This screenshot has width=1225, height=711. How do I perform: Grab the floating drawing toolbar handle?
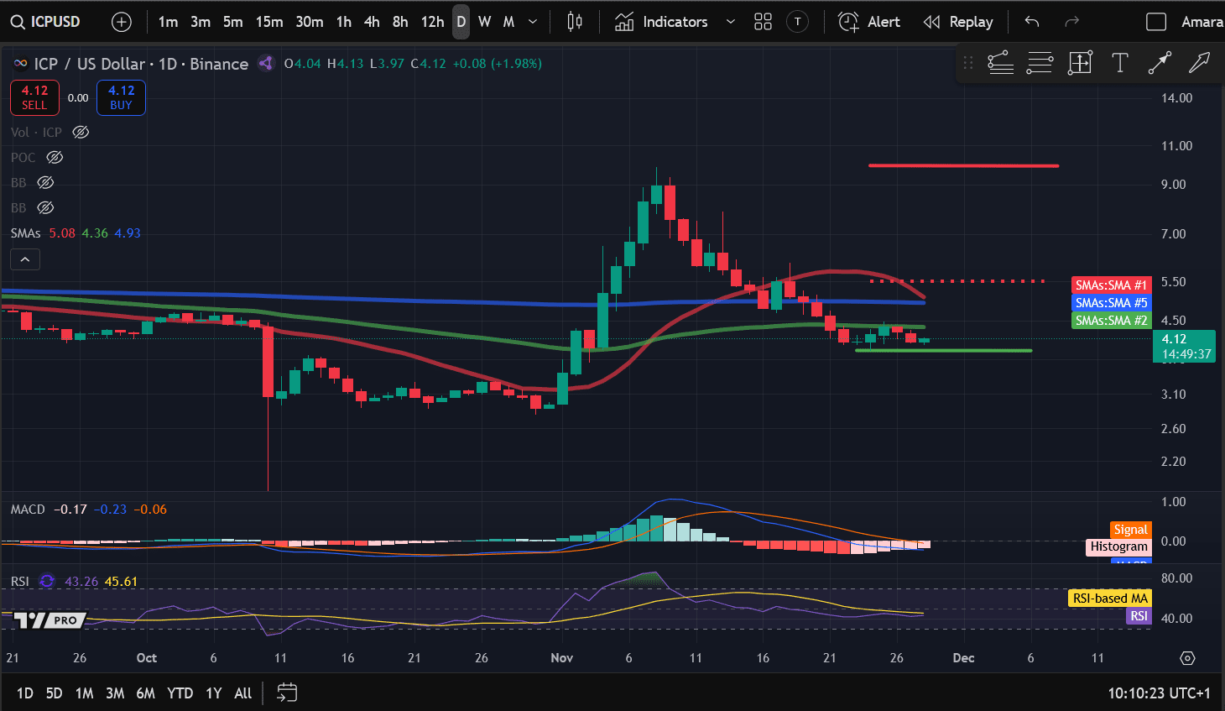pos(967,63)
